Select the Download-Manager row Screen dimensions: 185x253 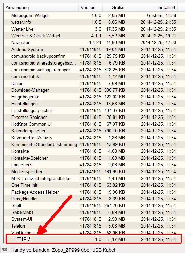pos(91,90)
